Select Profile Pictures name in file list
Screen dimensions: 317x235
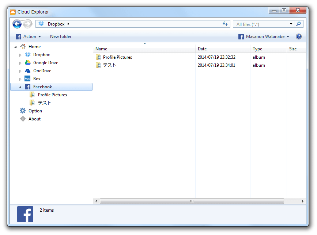pos(117,57)
